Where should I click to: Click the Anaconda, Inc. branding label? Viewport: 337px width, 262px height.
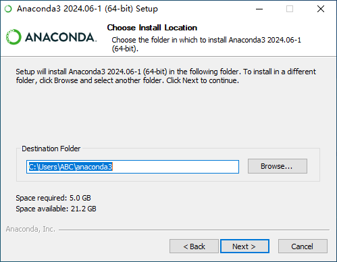coord(30,229)
